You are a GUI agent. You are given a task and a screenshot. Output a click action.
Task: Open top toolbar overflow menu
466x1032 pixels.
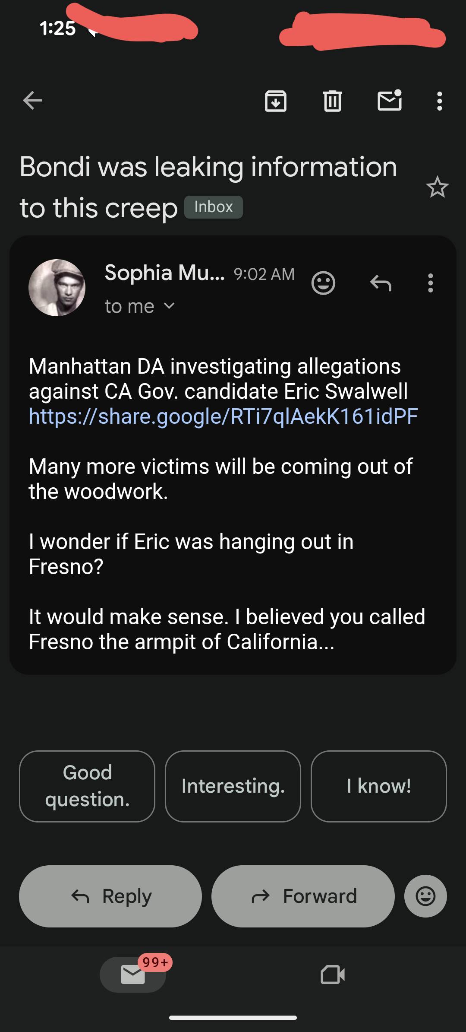tap(439, 101)
